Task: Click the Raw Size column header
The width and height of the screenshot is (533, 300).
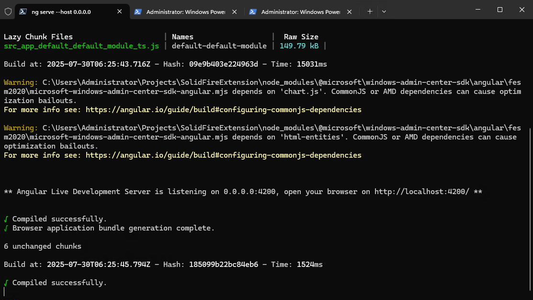Action: pyautogui.click(x=301, y=37)
